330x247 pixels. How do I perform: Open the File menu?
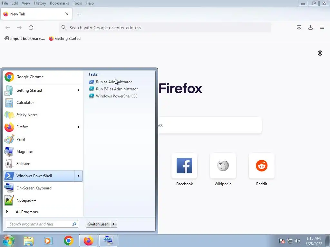pos(5,3)
